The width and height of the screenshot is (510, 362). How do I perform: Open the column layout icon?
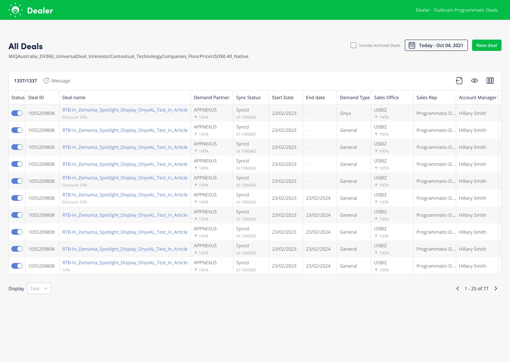(490, 81)
